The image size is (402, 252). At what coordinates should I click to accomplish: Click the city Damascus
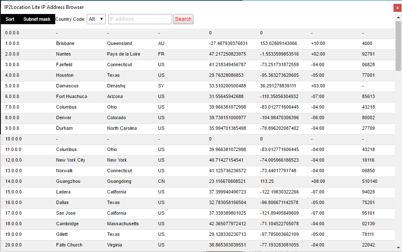(67, 86)
